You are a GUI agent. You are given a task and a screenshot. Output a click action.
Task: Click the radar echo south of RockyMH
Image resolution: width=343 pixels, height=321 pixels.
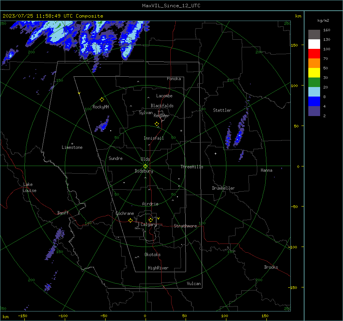coord(102,124)
